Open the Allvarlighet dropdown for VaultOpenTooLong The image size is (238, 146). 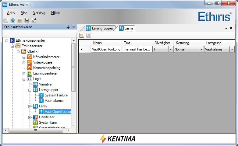[x=171, y=49]
